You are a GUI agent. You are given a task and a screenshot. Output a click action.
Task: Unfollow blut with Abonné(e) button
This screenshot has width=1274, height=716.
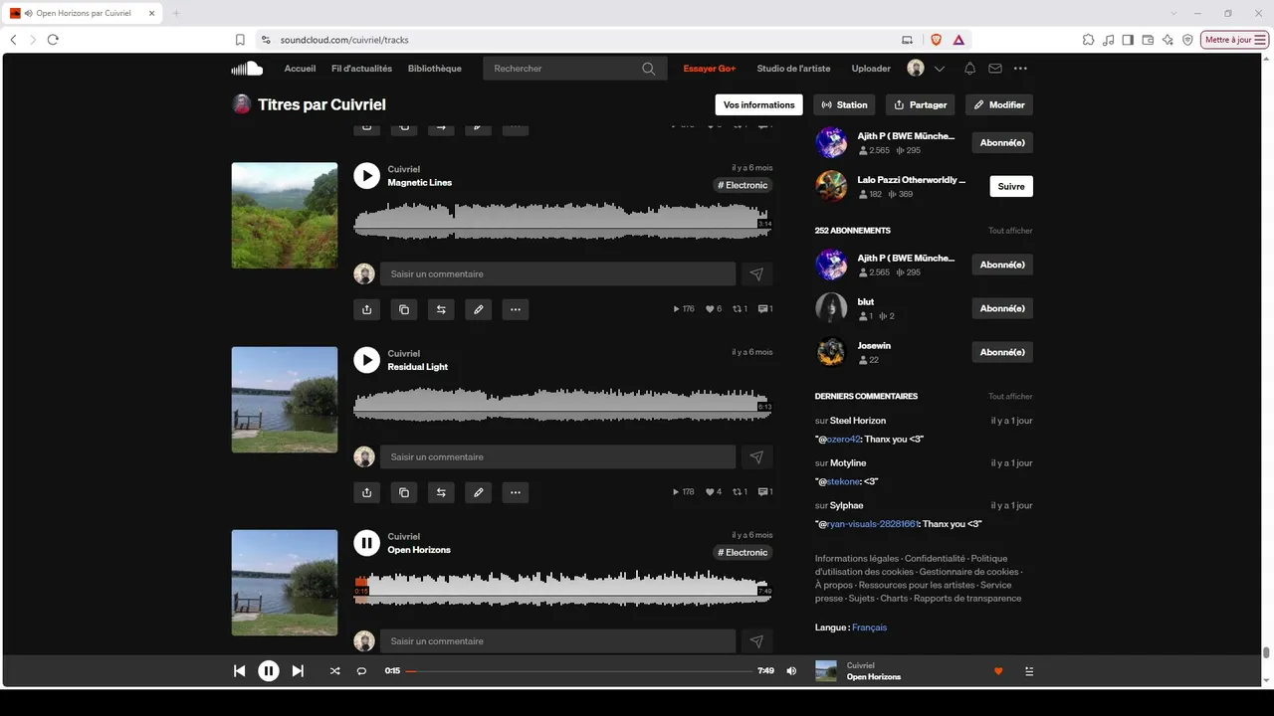point(1002,308)
